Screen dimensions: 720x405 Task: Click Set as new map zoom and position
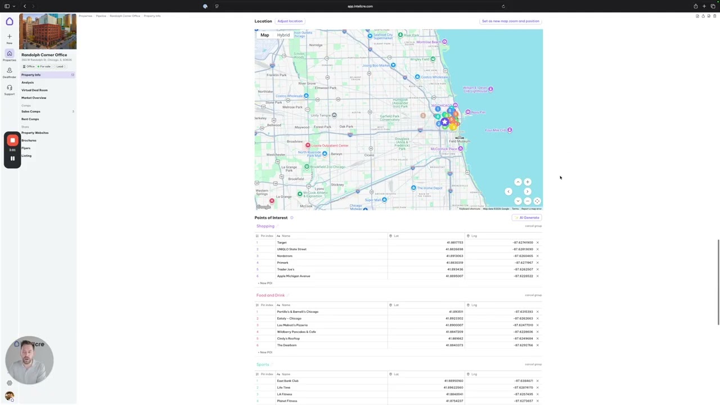tap(510, 21)
